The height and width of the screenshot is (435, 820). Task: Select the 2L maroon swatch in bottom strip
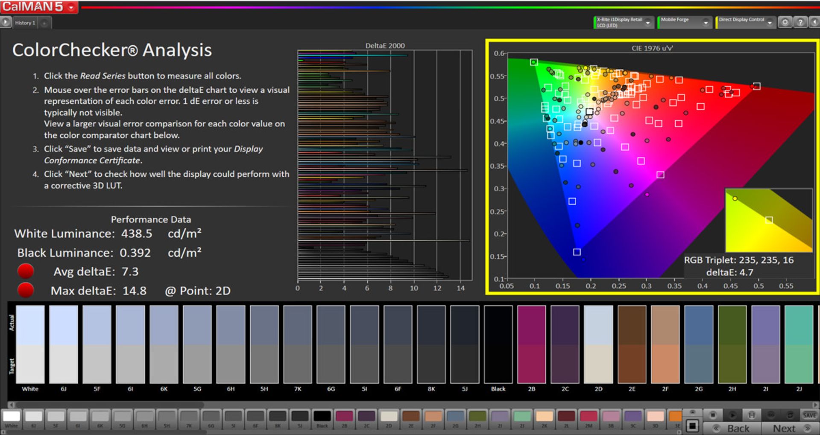tap(566, 419)
